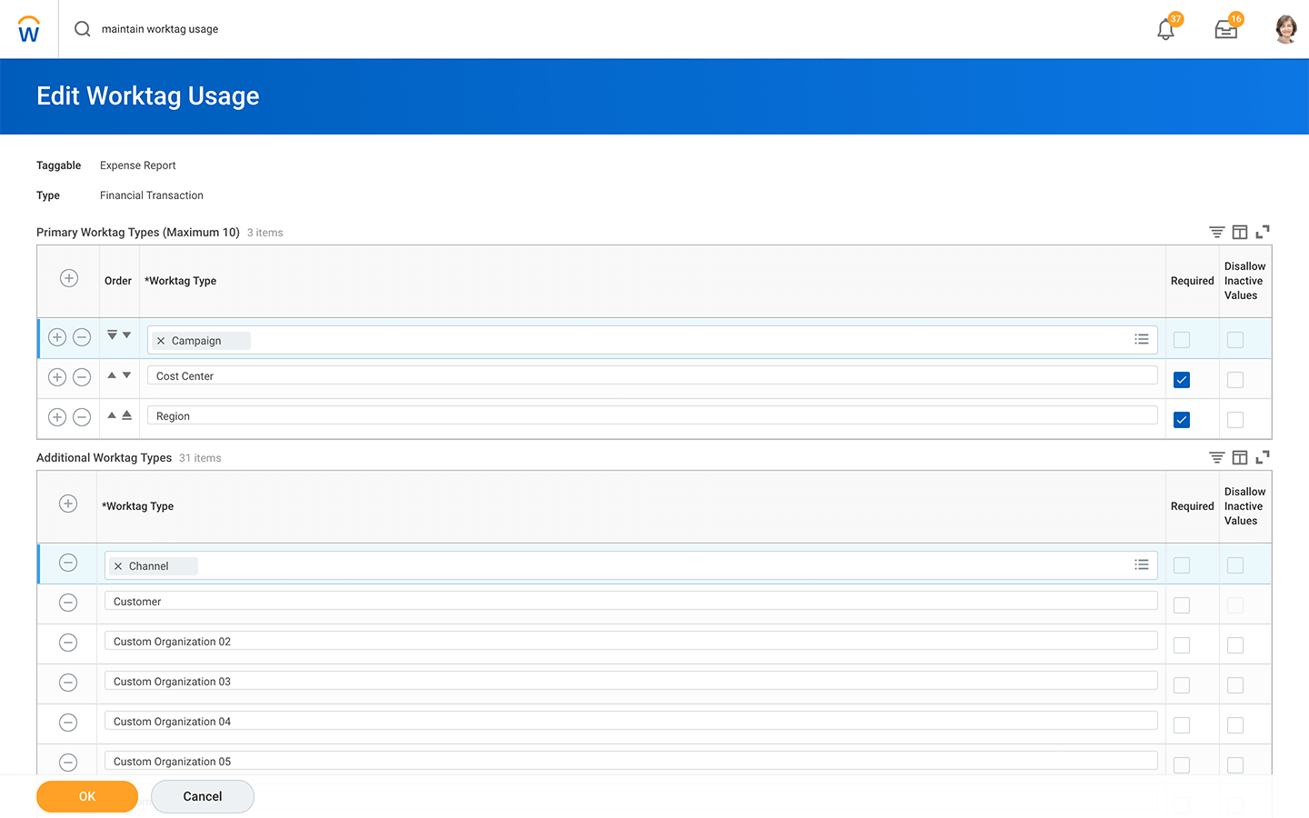Open the user profile photo menu
1309x818 pixels.
pos(1285,29)
